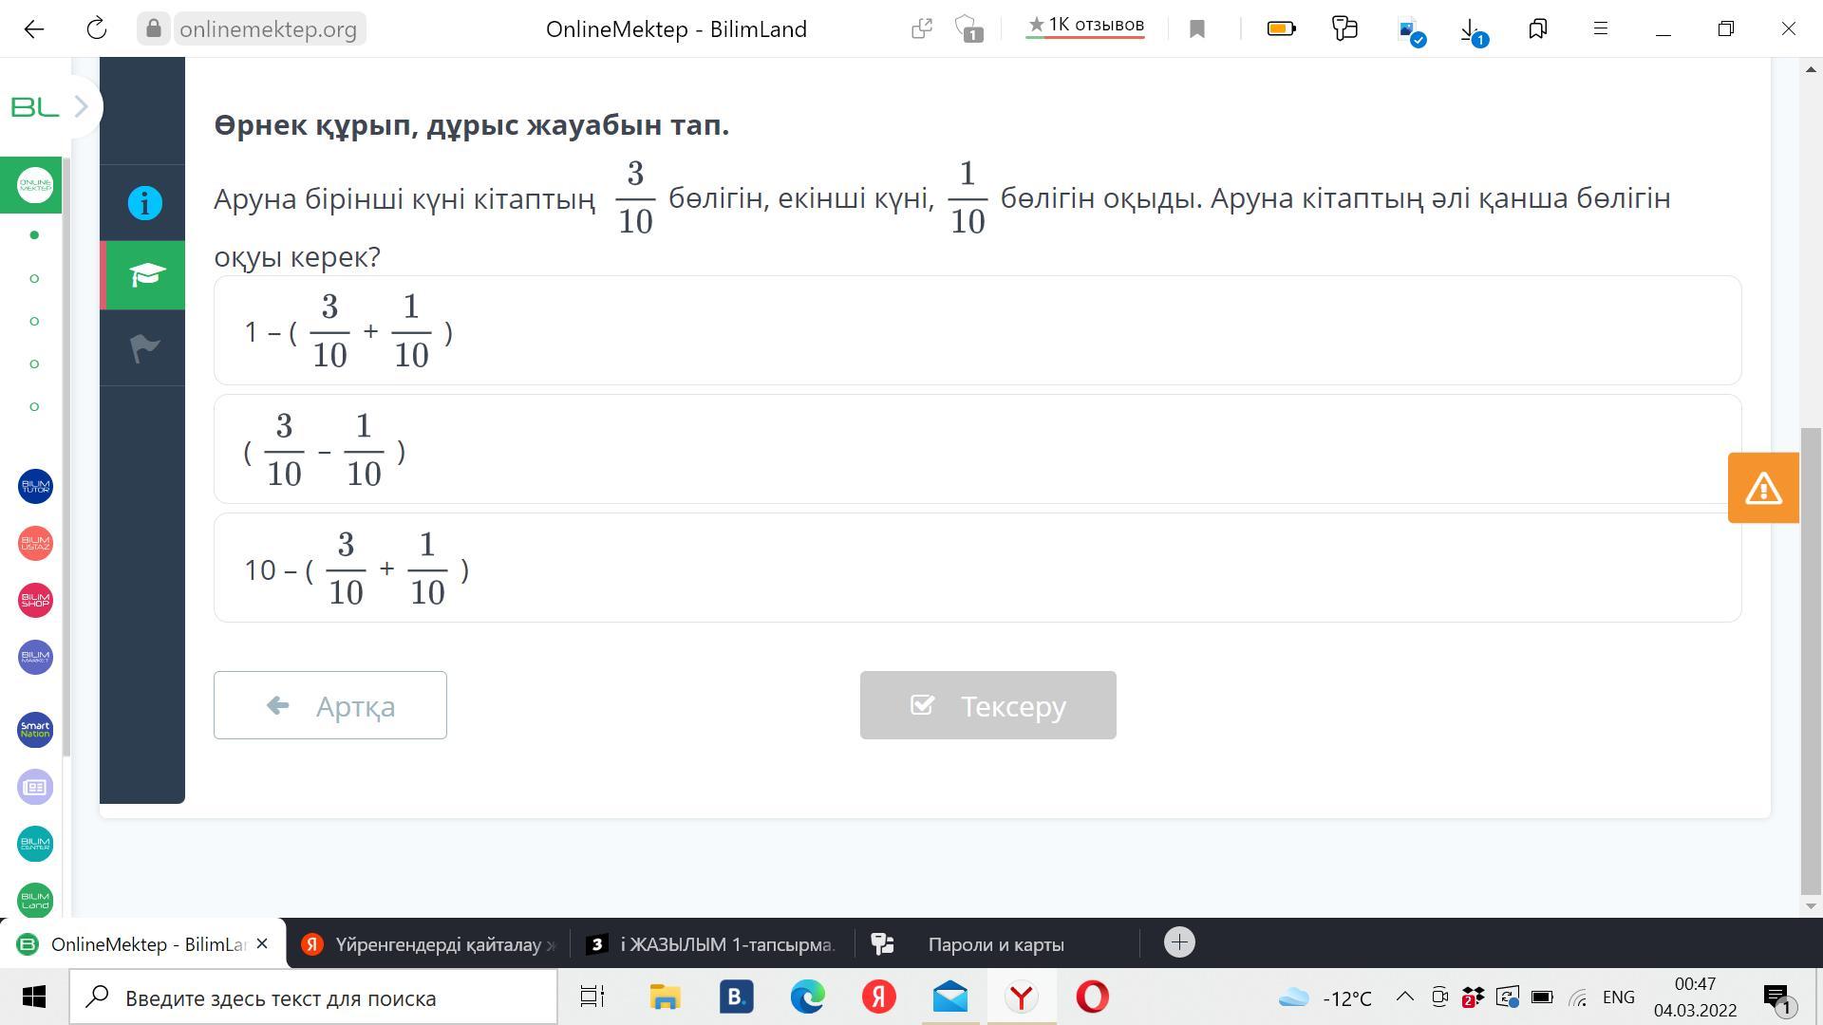Click the flag icon in sidebar
This screenshot has width=1823, height=1025.
(x=144, y=347)
